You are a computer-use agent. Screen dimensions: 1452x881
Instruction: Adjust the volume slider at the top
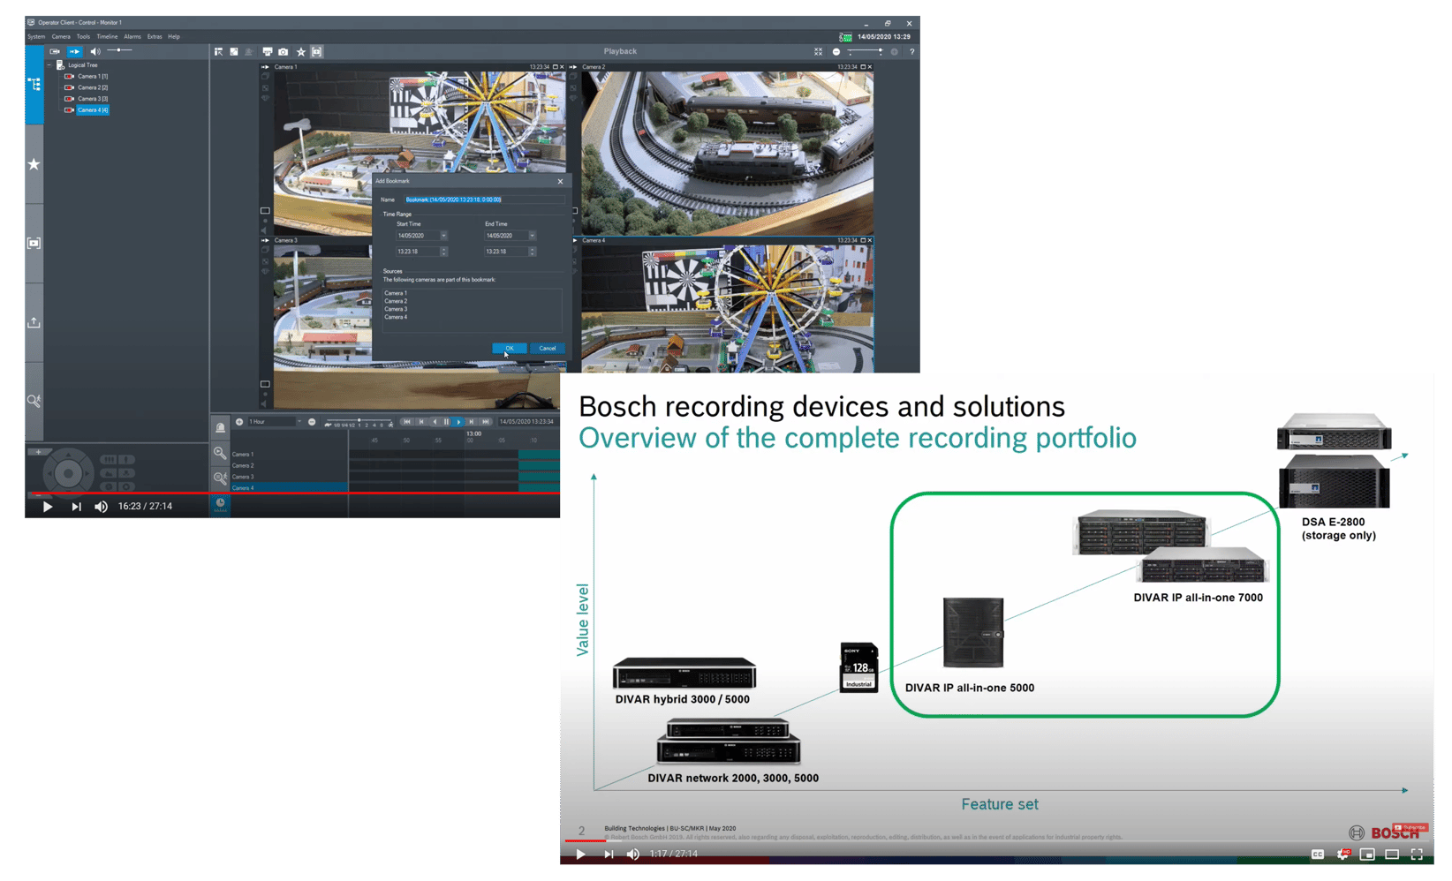pyautogui.click(x=118, y=51)
